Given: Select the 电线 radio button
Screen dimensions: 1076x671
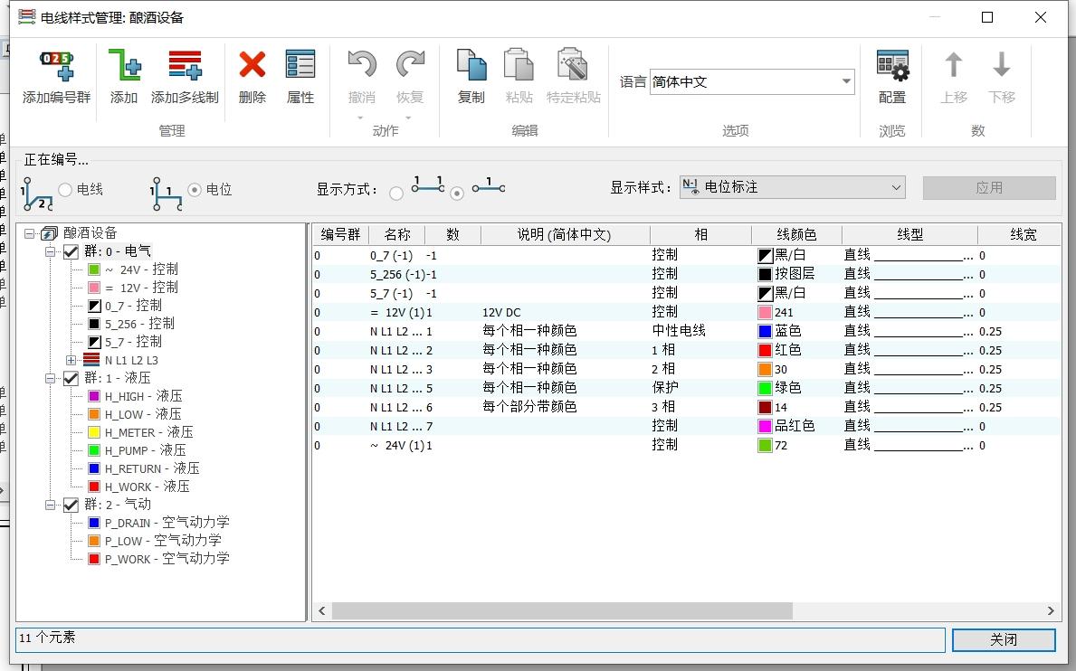Looking at the screenshot, I should [x=65, y=189].
